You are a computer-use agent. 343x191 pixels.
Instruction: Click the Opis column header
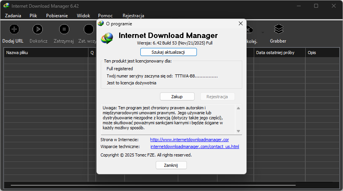pos(322,53)
